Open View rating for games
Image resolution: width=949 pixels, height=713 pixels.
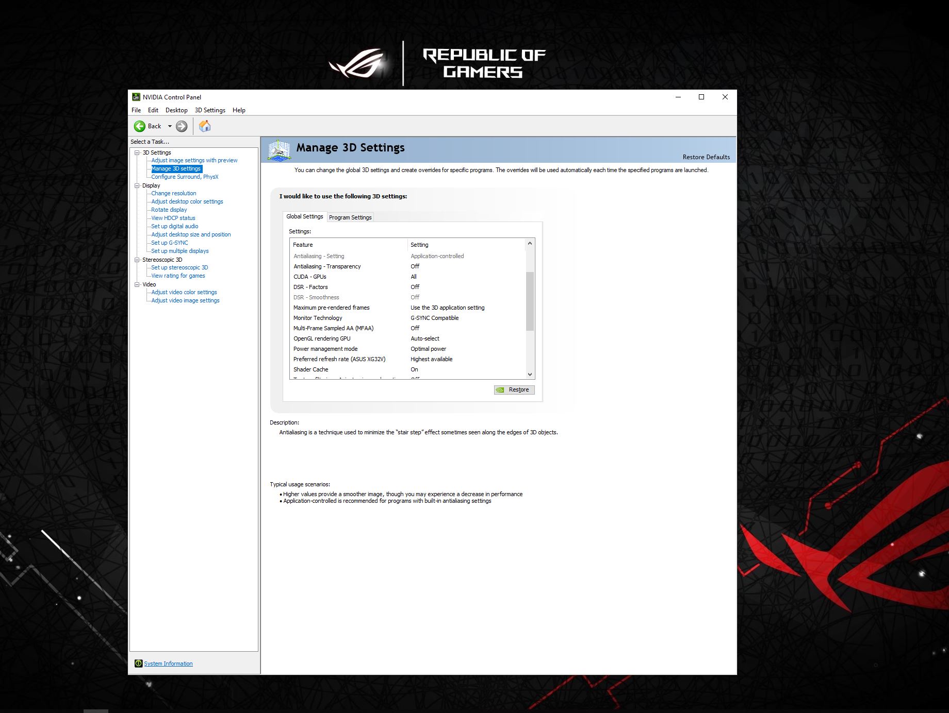pyautogui.click(x=178, y=276)
